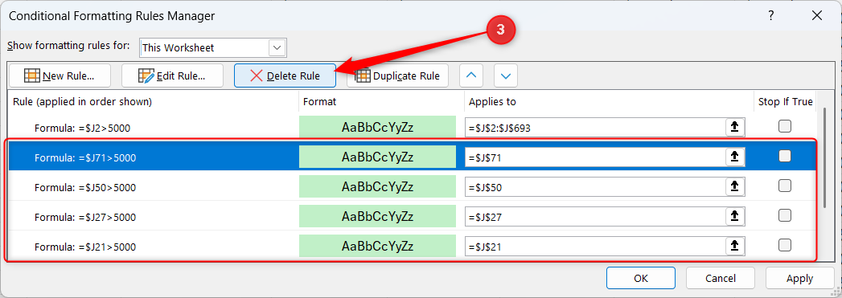Select the Formula: =$J50>5000 rule
The height and width of the screenshot is (298, 842).
tap(85, 188)
